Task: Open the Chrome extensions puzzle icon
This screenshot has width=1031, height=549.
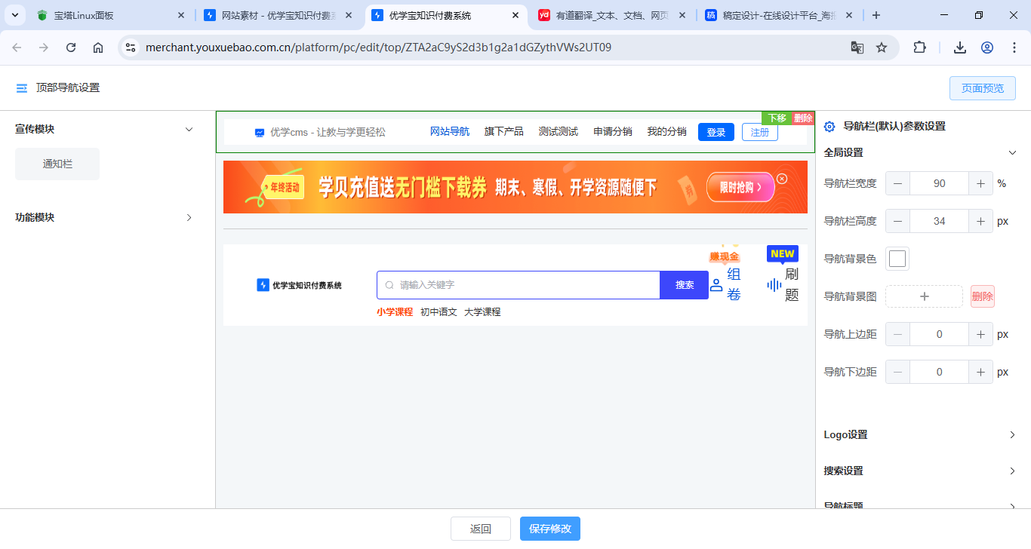Action: coord(919,48)
